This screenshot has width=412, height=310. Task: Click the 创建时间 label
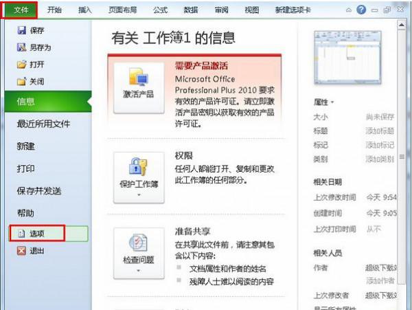[x=328, y=213]
